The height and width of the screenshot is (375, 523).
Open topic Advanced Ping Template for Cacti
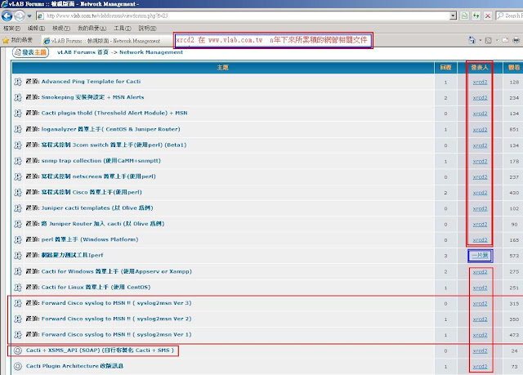coord(91,82)
